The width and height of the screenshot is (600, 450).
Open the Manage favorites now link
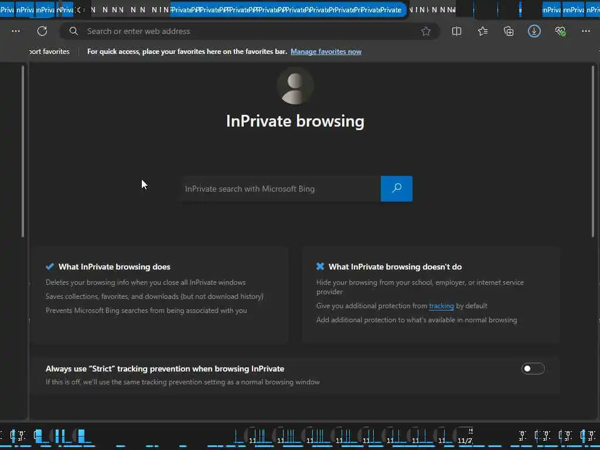pos(326,52)
